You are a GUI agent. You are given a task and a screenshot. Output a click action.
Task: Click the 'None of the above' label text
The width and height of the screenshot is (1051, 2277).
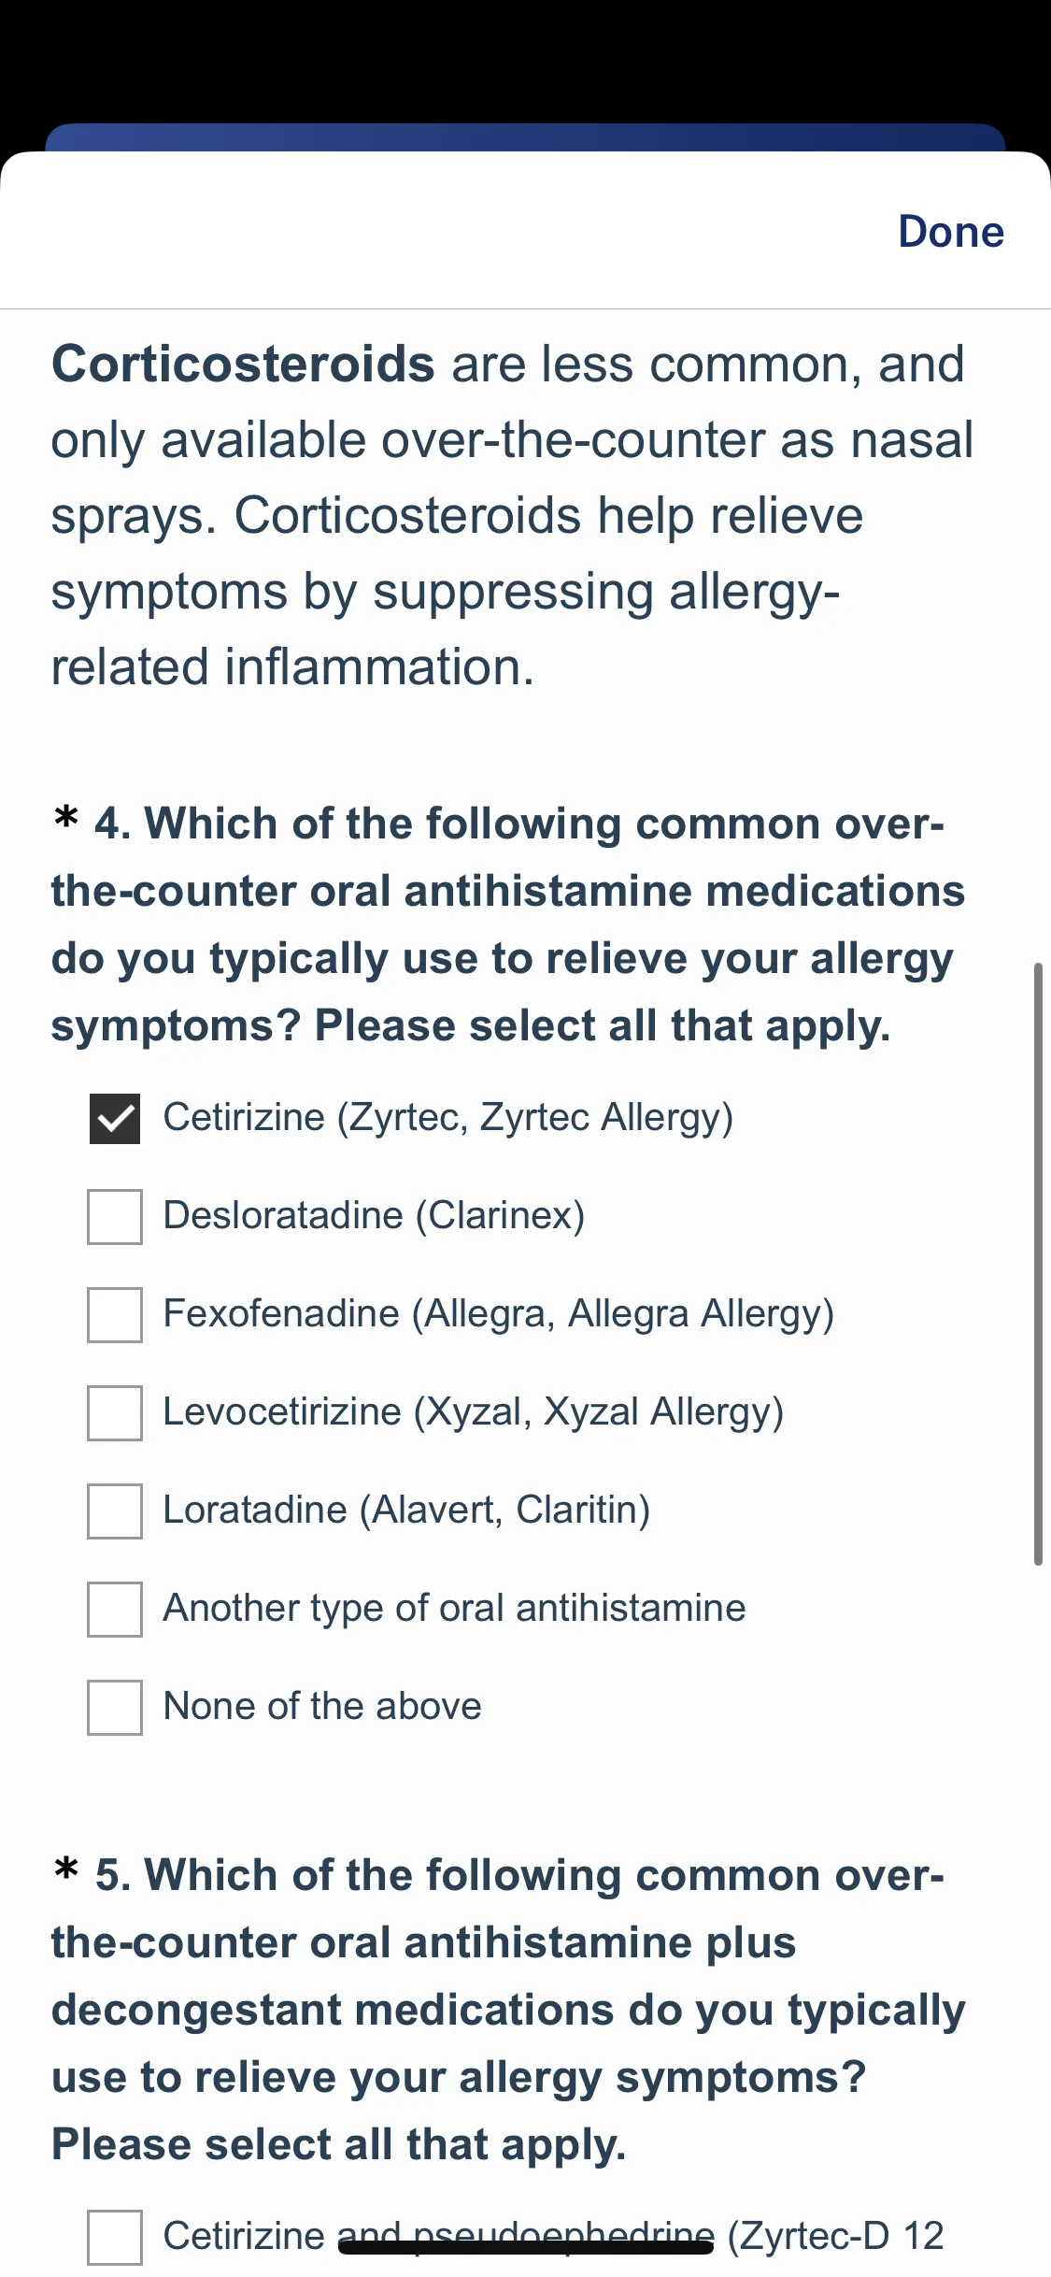pos(322,1706)
